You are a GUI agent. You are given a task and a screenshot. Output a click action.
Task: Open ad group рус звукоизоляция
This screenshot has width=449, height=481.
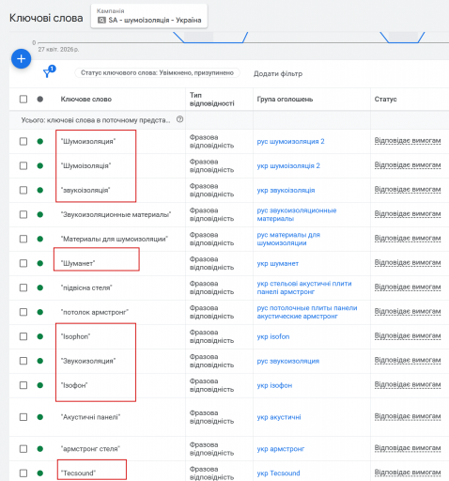point(288,361)
